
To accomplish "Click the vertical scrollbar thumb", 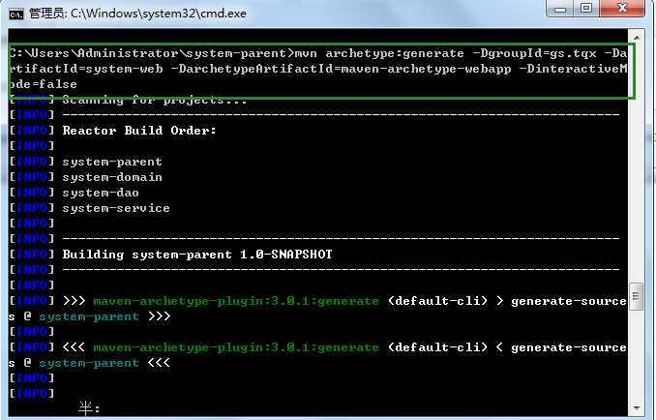I will click(x=637, y=296).
